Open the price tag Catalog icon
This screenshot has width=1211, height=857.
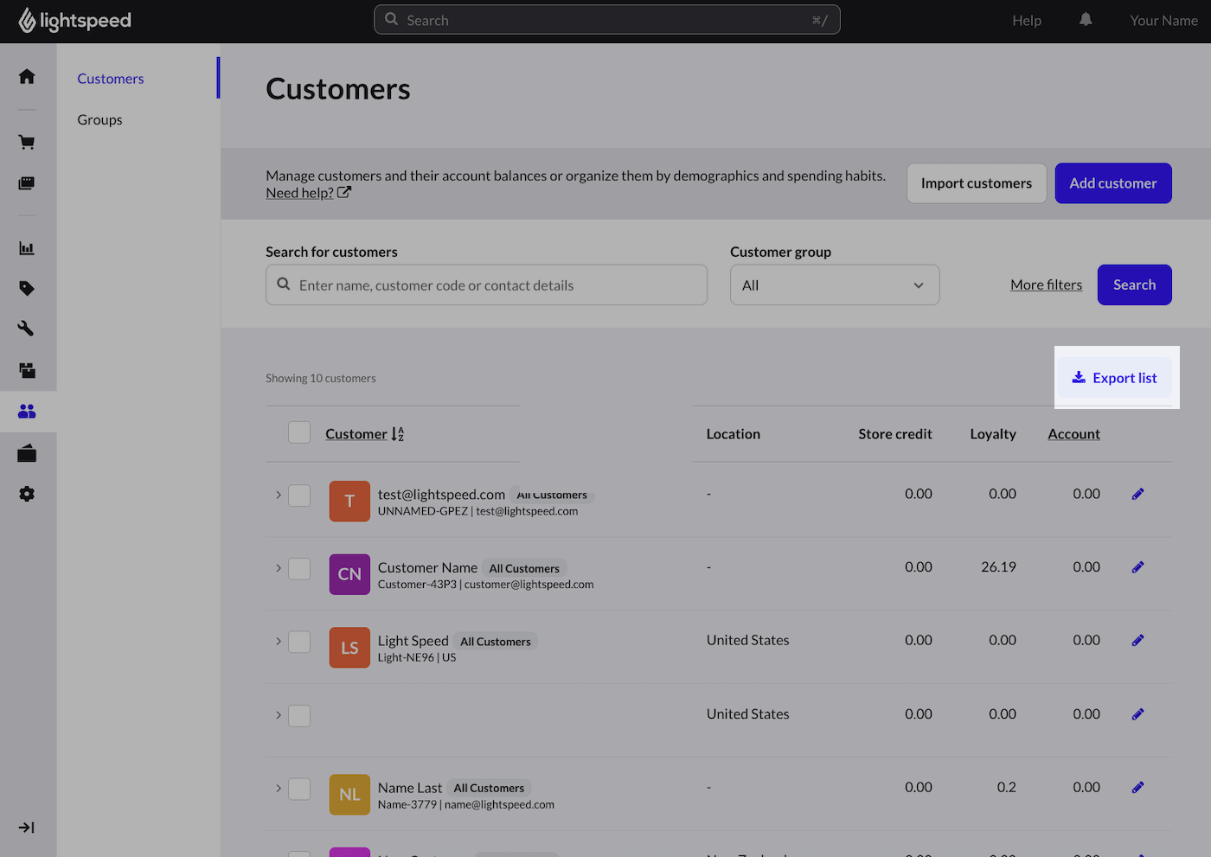tap(27, 289)
